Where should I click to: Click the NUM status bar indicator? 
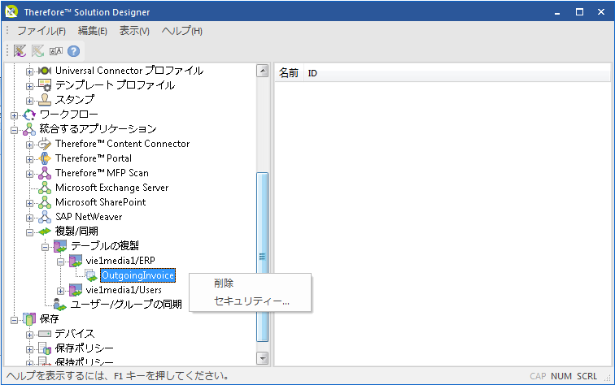[560, 376]
